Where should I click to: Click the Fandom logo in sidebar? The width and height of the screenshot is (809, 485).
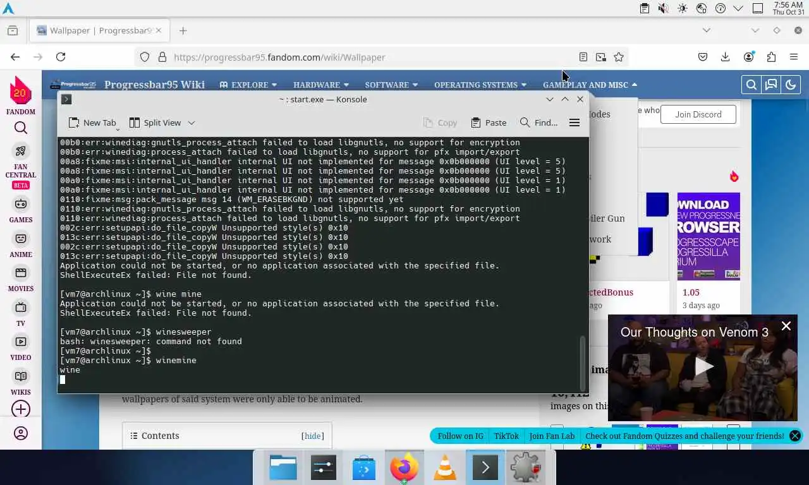(20, 96)
